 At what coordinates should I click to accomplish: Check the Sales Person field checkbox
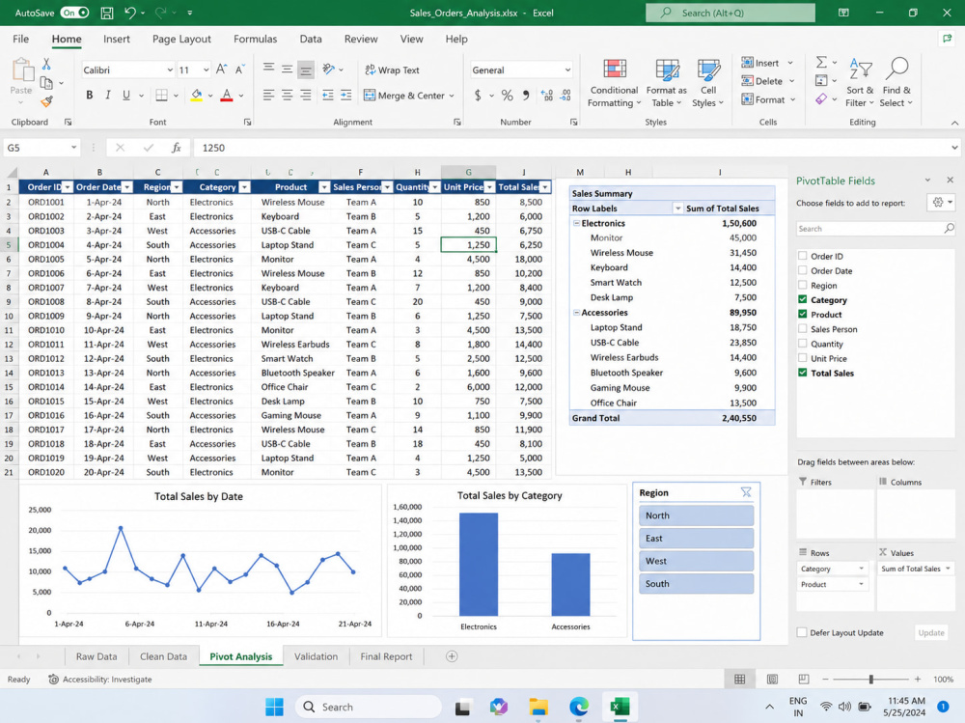(803, 329)
